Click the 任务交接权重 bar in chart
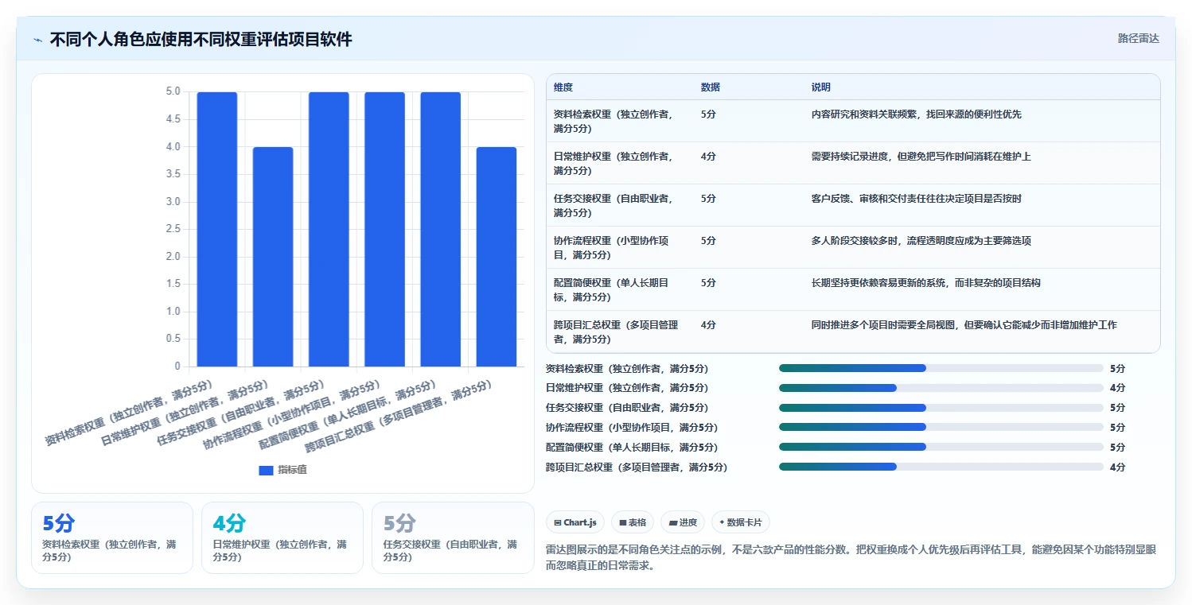The image size is (1192, 605). tap(329, 229)
